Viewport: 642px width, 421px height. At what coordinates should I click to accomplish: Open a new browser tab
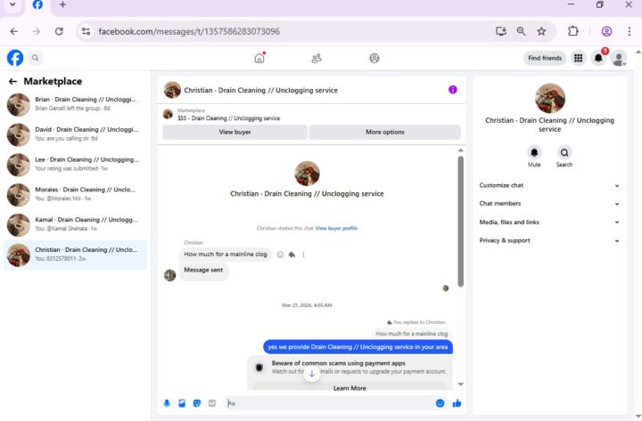(x=62, y=5)
